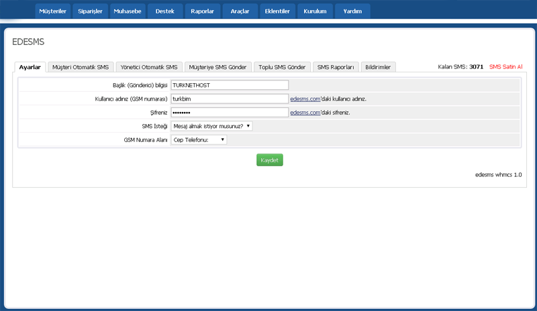
Task: Click the red SMS Satın Al link
Action: (x=505, y=67)
